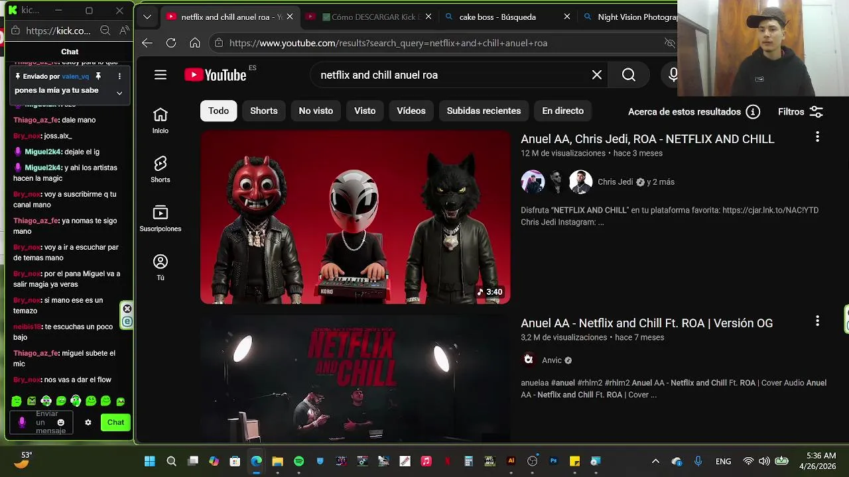
Task: Zoom out icon in Kick address bar
Action: click(x=105, y=30)
